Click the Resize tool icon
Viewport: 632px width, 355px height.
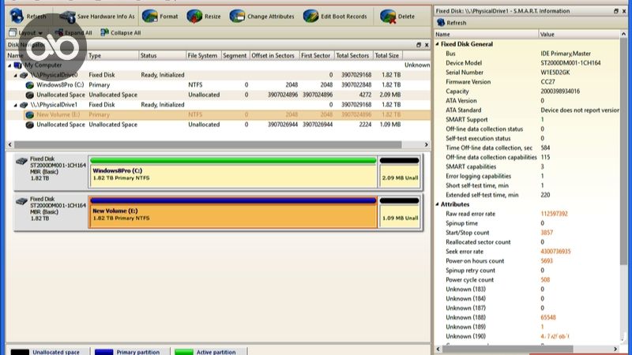tap(194, 17)
